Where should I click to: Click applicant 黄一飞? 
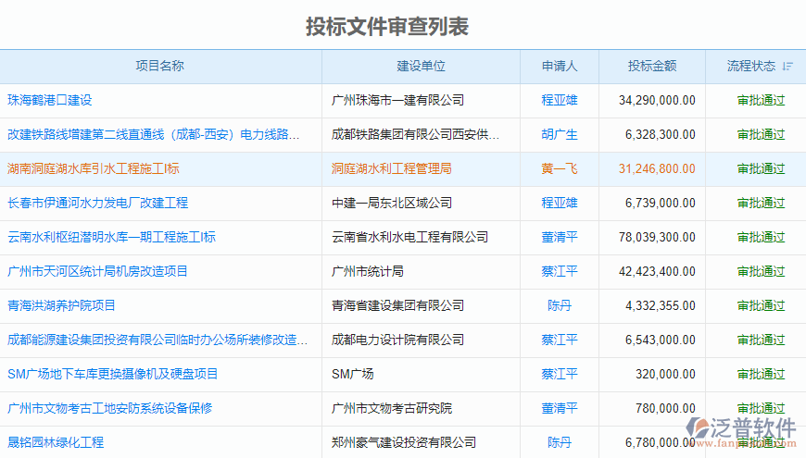coord(560,169)
